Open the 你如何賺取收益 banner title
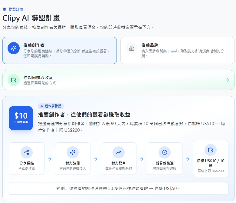Screen dimensions: 236x203 [x=38, y=78]
